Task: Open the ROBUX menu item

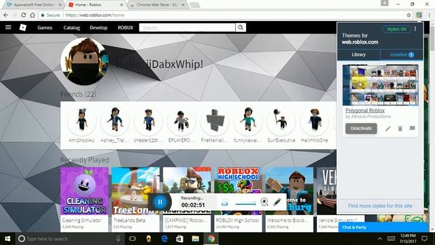Action: [125, 27]
